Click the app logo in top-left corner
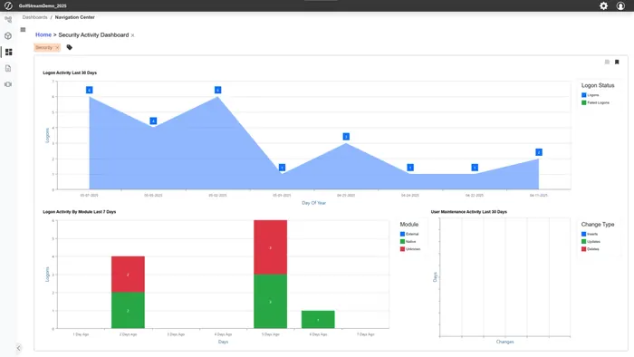Screen dimensions: 634x357 [8, 5]
